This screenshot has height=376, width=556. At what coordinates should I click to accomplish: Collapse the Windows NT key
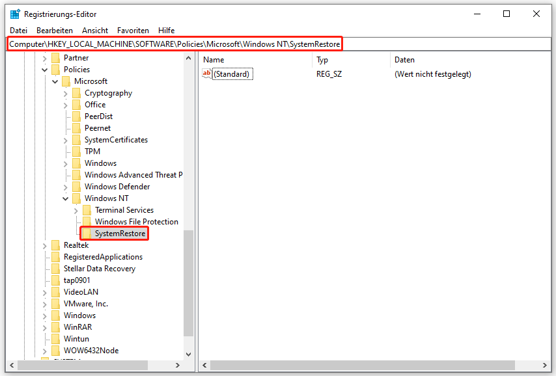(x=66, y=198)
